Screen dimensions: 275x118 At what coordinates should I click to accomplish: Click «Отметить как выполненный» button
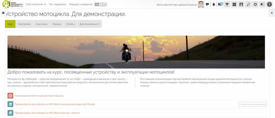(x=253, y=104)
